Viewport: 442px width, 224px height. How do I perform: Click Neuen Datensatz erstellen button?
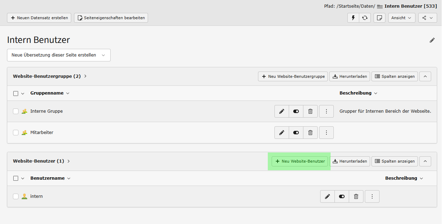(39, 18)
